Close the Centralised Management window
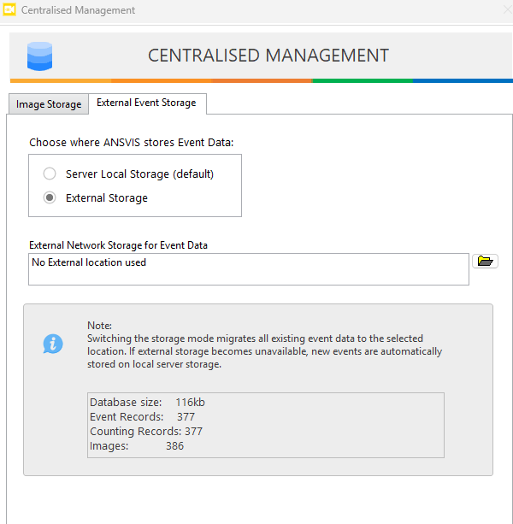The image size is (513, 524). pyautogui.click(x=498, y=10)
